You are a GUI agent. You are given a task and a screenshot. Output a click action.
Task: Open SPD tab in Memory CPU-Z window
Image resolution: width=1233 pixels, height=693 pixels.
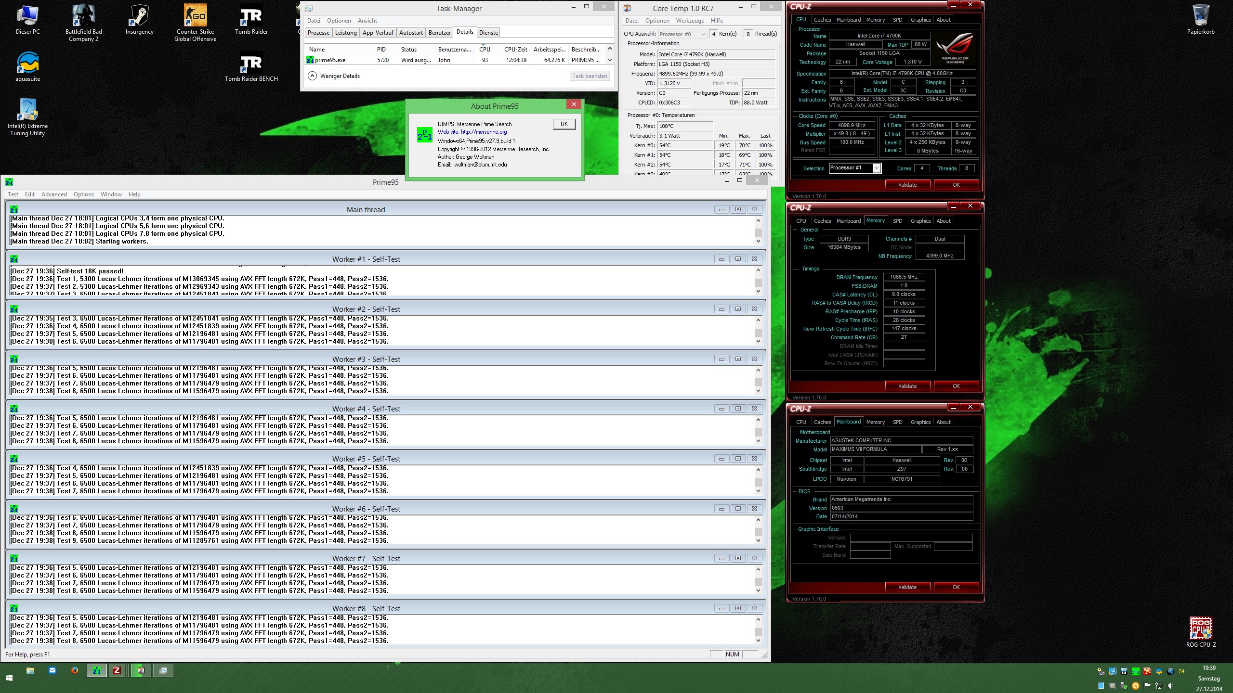[x=897, y=221]
